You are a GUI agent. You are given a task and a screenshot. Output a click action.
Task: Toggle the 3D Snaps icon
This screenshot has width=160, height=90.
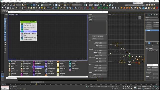tap(59, 5)
